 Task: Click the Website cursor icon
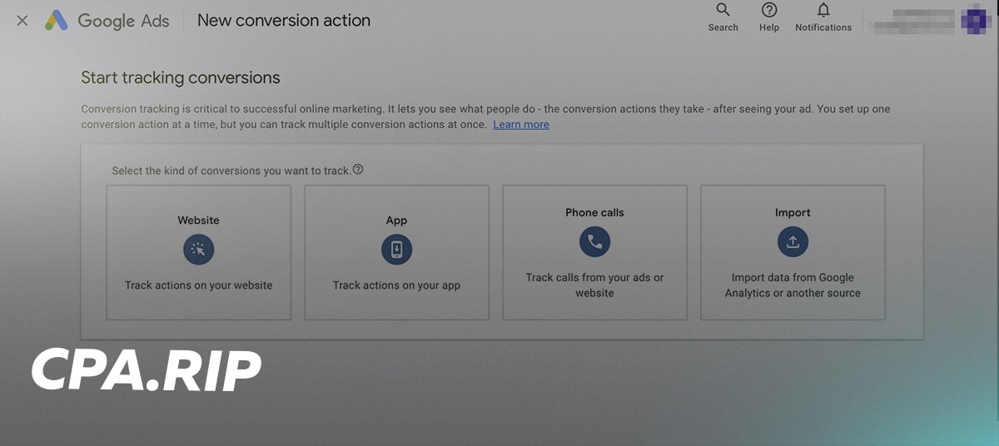199,250
